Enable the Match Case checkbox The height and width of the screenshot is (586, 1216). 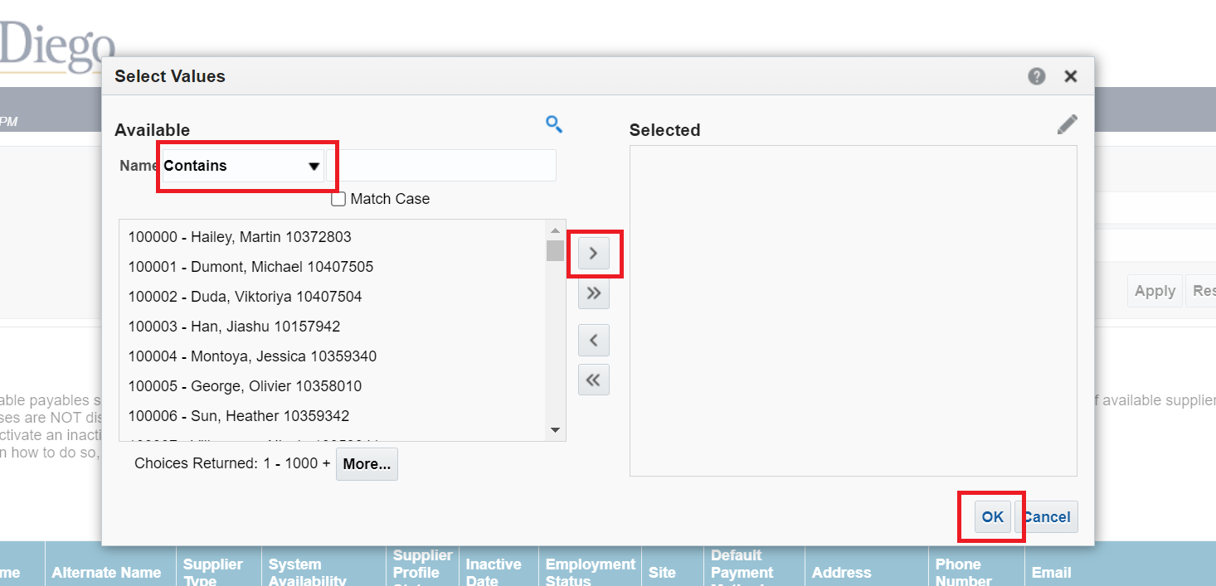(338, 199)
